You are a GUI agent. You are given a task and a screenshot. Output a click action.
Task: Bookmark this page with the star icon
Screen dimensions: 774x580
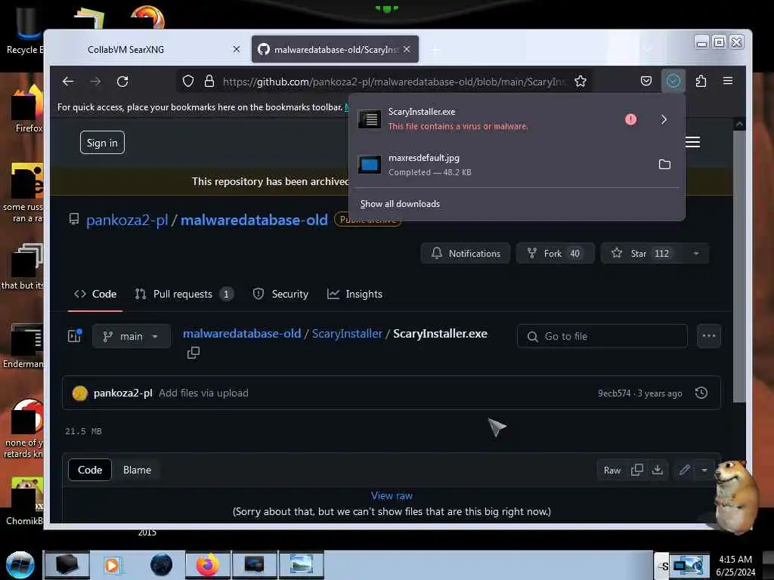coord(580,82)
